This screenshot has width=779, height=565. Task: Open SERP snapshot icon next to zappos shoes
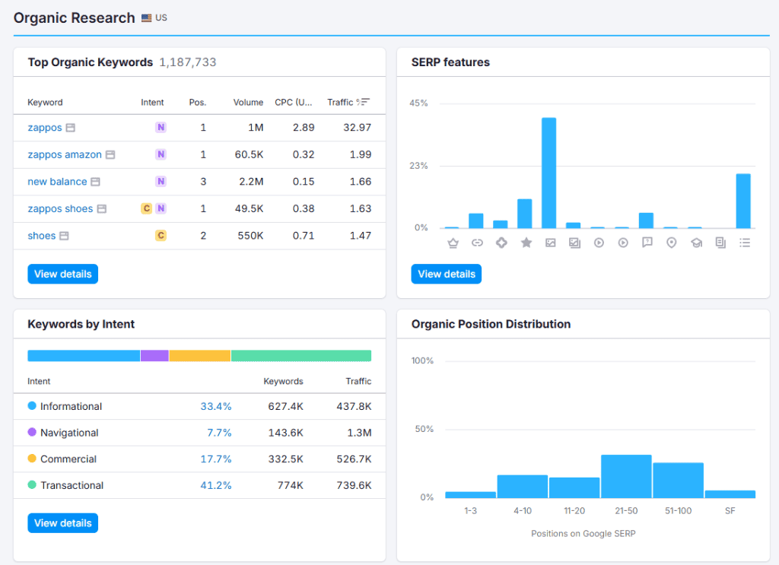click(101, 209)
